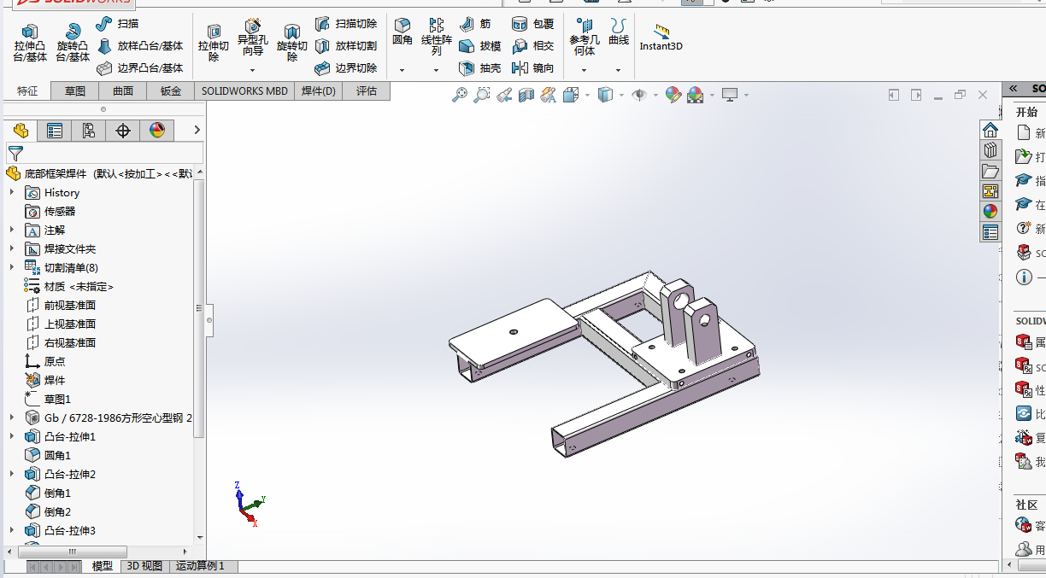1046x578 pixels.
Task: Select the 旋转凸台/基体 revolve boss tool
Action: pyautogui.click(x=73, y=43)
